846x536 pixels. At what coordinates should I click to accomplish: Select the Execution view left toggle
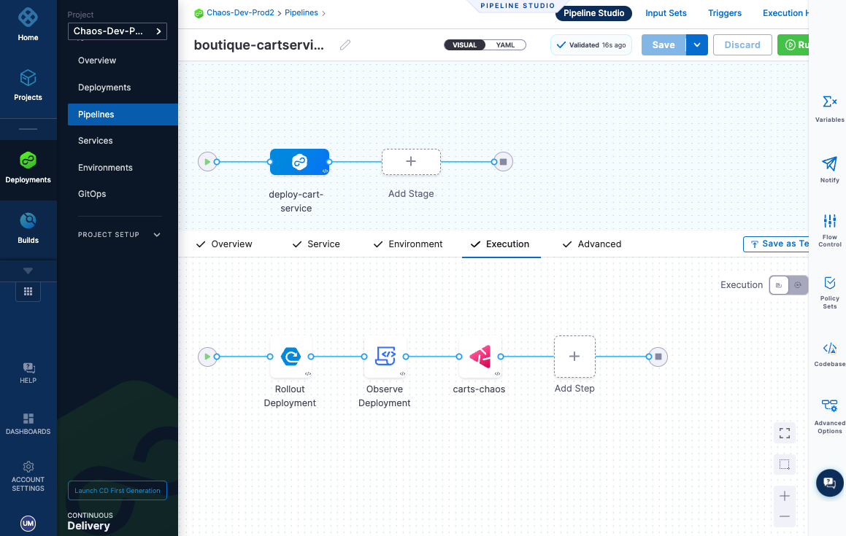point(779,284)
